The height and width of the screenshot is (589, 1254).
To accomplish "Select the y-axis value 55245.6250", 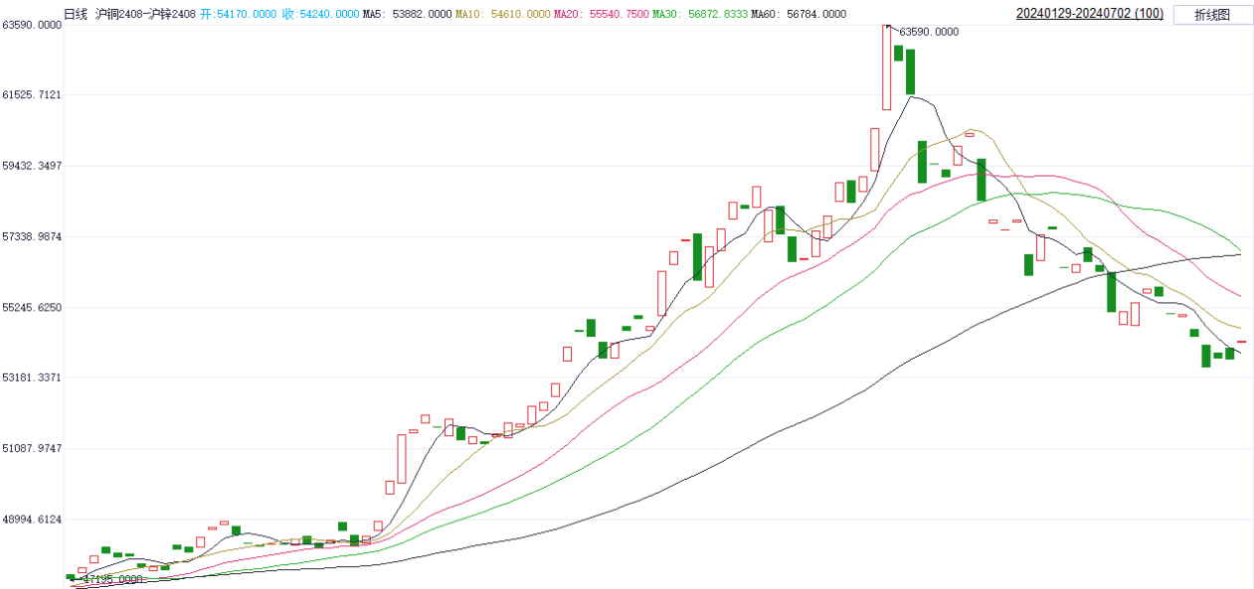I will (x=33, y=308).
